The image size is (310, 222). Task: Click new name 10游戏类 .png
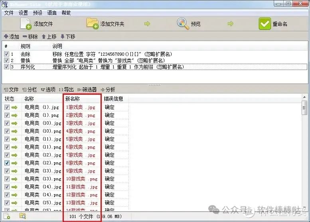82,179
